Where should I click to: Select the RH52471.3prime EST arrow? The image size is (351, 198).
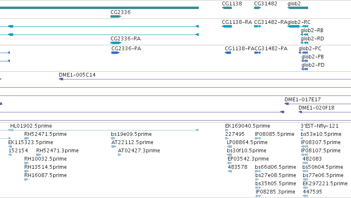pos(39,155)
